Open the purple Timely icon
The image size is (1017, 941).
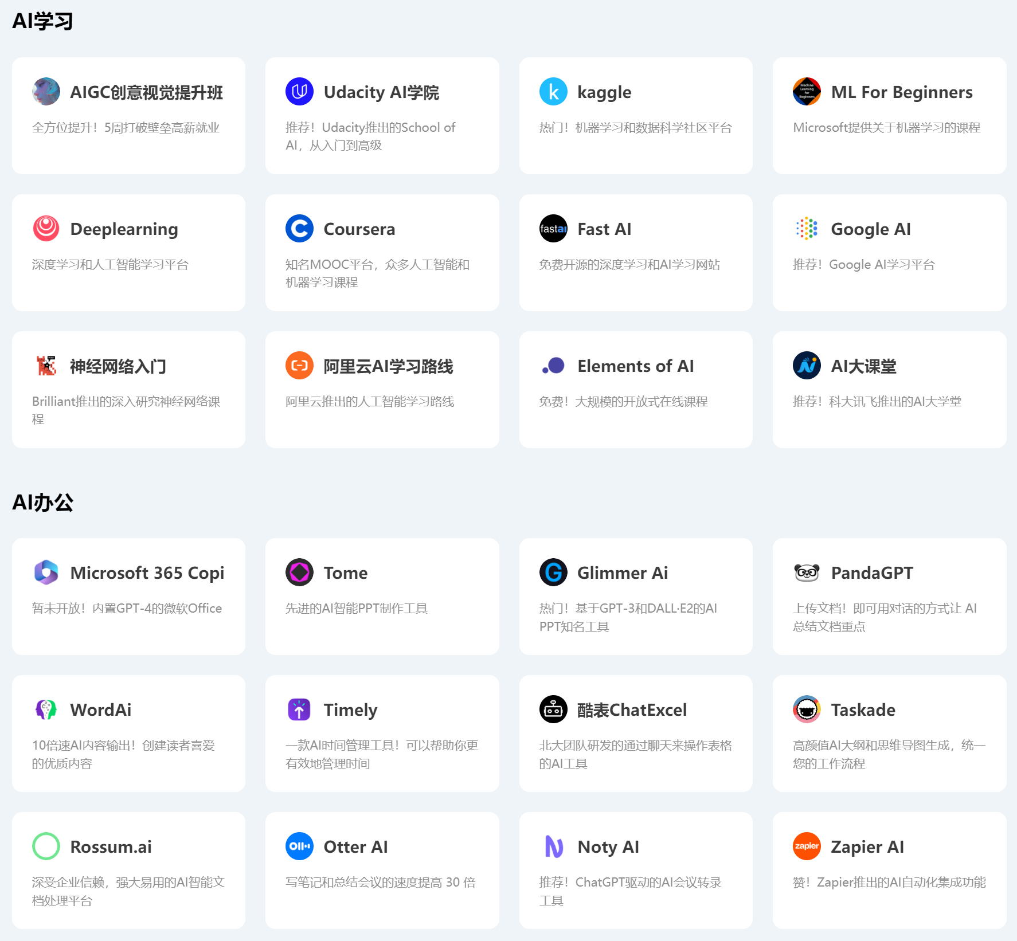[x=299, y=709]
